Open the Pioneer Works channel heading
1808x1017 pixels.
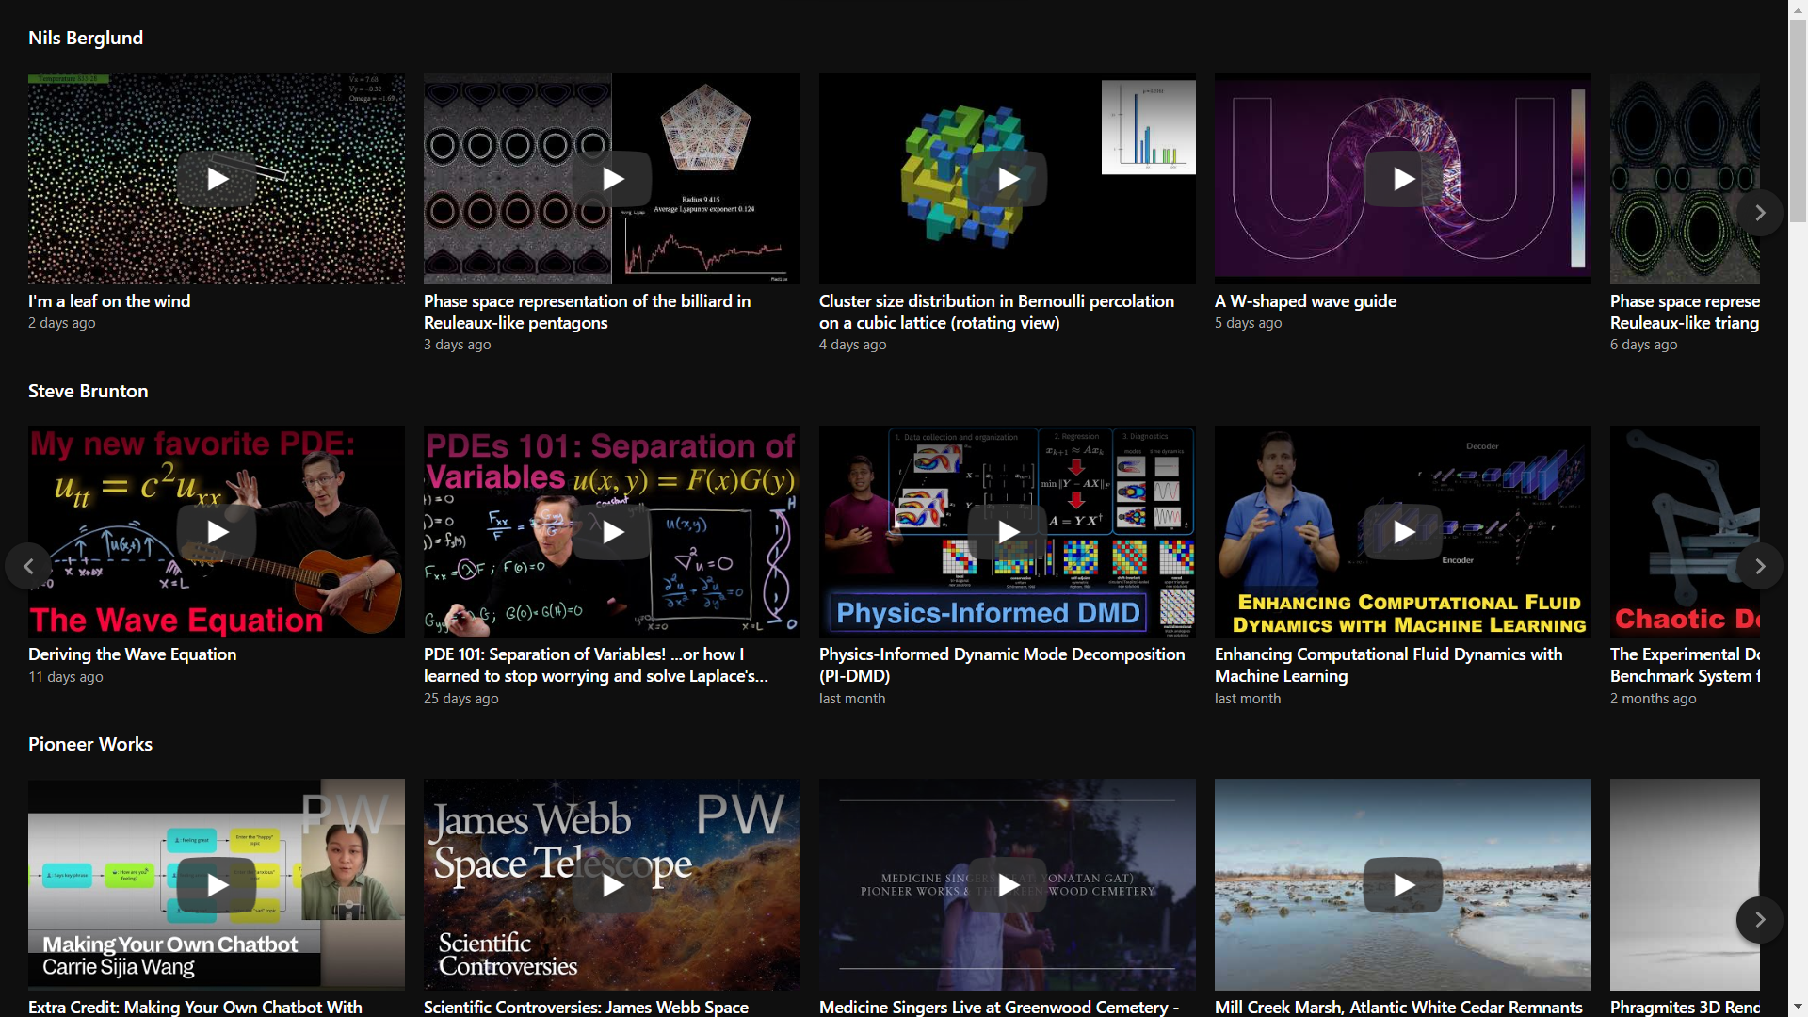tap(90, 744)
